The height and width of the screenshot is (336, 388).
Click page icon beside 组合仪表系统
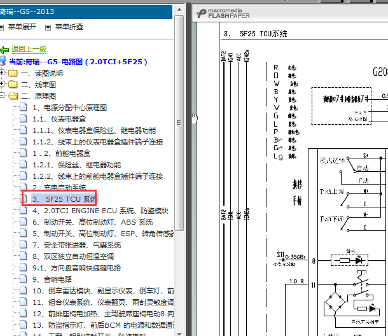pyautogui.click(x=24, y=301)
